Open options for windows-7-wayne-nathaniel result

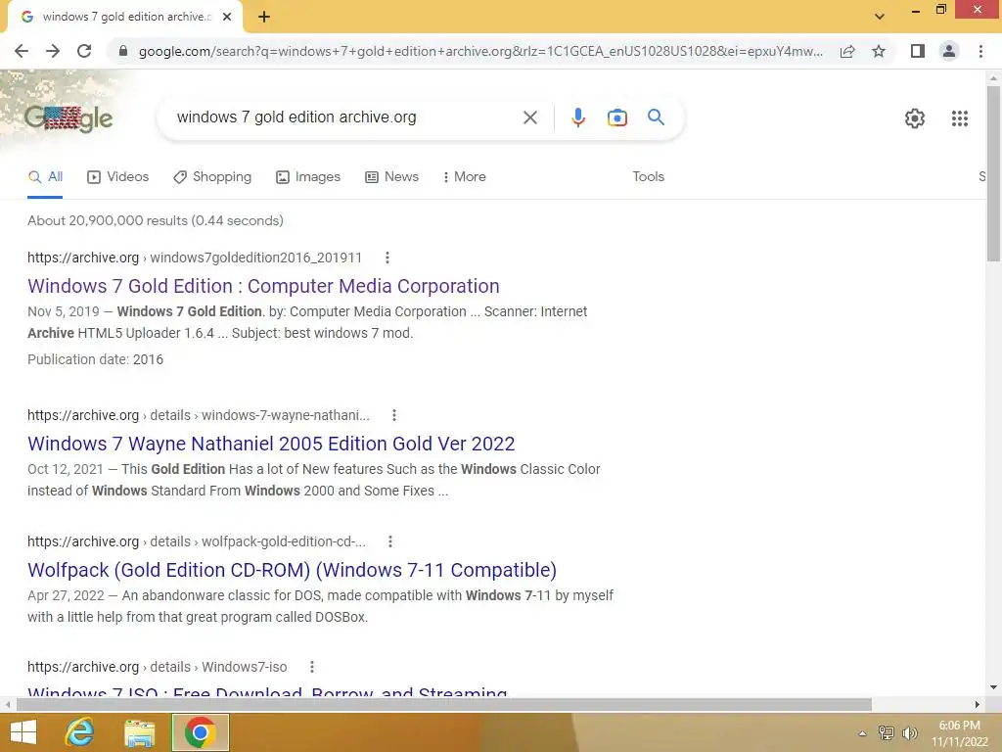tap(394, 415)
